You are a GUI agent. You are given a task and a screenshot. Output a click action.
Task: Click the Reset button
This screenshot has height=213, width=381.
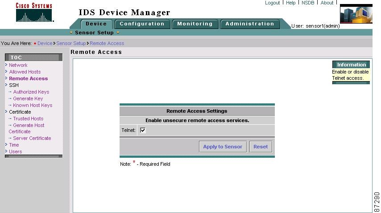pyautogui.click(x=261, y=147)
